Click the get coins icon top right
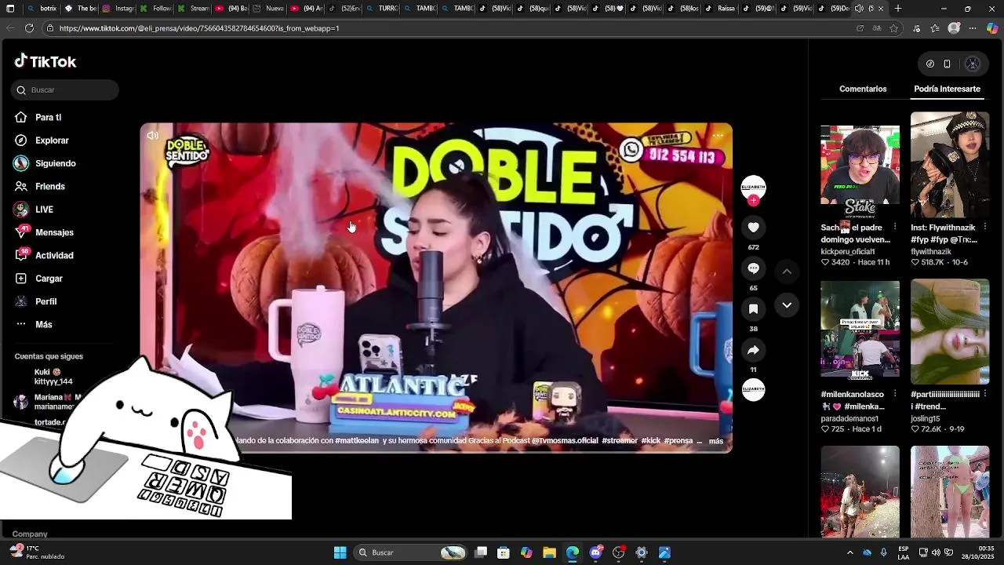 click(930, 64)
